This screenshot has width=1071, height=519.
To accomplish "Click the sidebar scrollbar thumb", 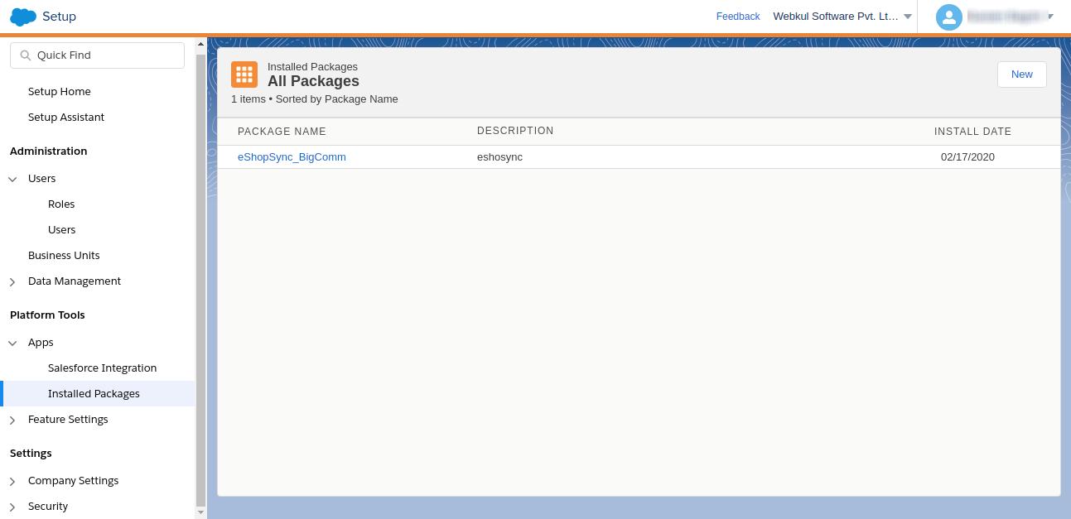I will coord(200,280).
